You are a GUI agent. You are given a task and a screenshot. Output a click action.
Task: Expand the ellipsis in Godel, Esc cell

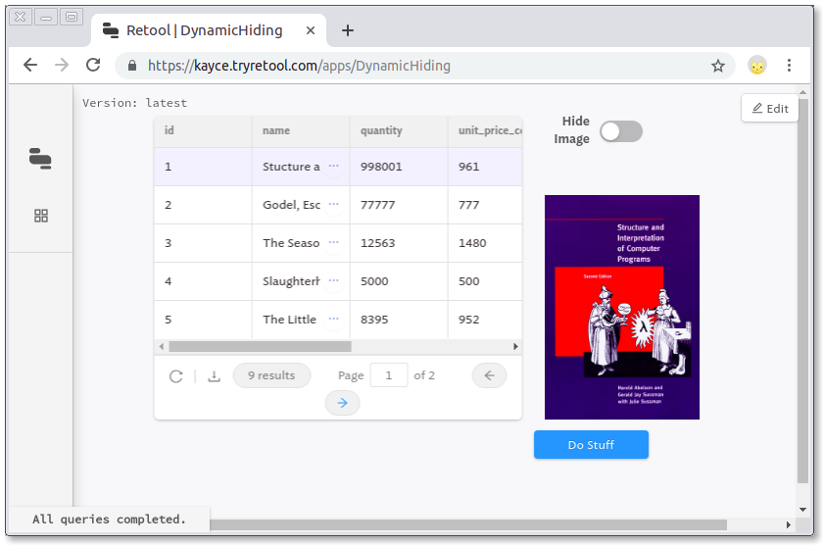pos(333,205)
